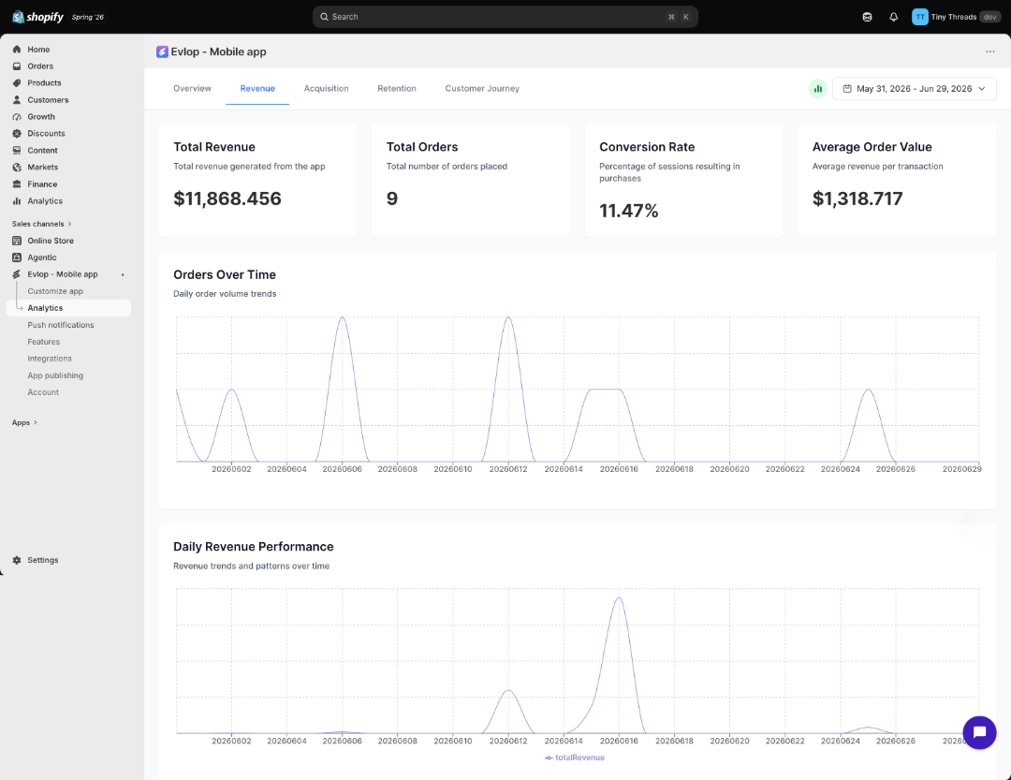Open the Home icon in sidebar
This screenshot has width=1011, height=780.
[17, 49]
